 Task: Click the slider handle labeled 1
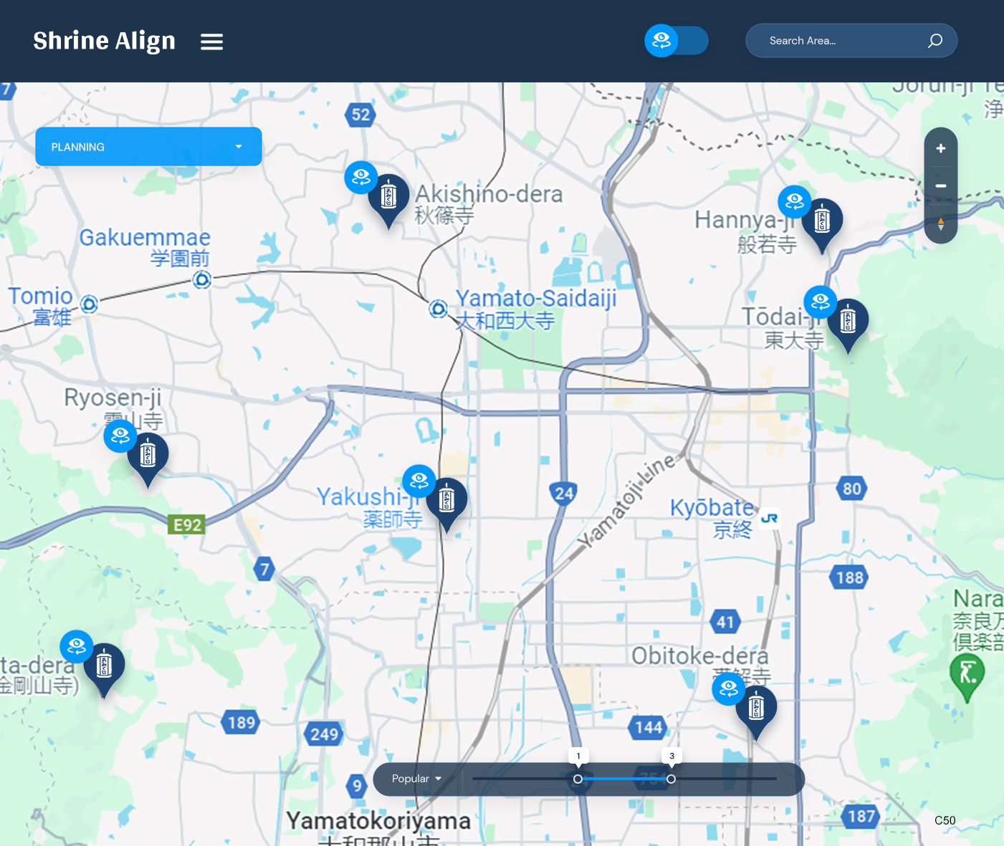point(578,779)
